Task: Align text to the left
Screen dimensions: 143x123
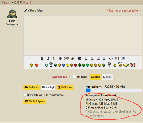Action: coord(86,58)
